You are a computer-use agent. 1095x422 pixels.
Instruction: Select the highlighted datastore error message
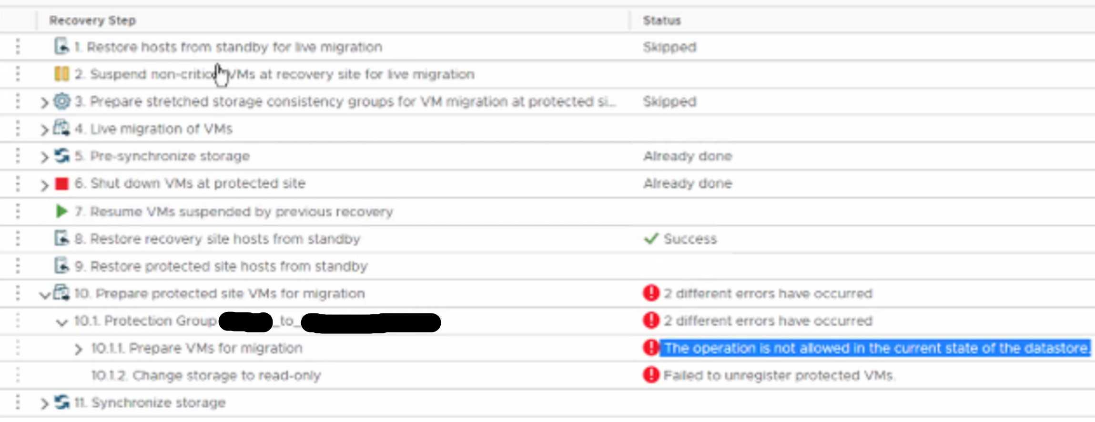coord(876,348)
